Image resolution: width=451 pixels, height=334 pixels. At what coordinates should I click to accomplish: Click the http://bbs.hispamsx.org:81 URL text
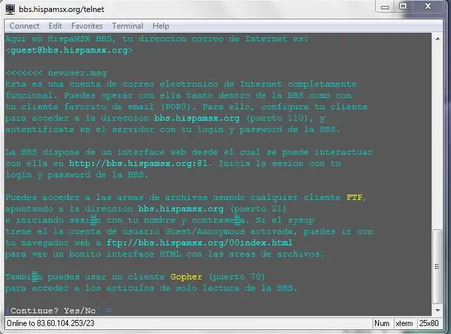pos(138,163)
